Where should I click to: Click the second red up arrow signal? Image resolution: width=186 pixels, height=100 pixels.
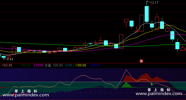[x=24, y=94]
